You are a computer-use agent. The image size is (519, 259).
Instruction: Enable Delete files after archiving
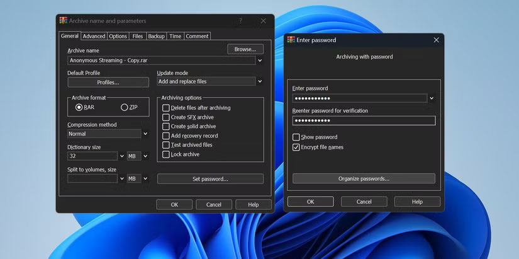click(166, 108)
